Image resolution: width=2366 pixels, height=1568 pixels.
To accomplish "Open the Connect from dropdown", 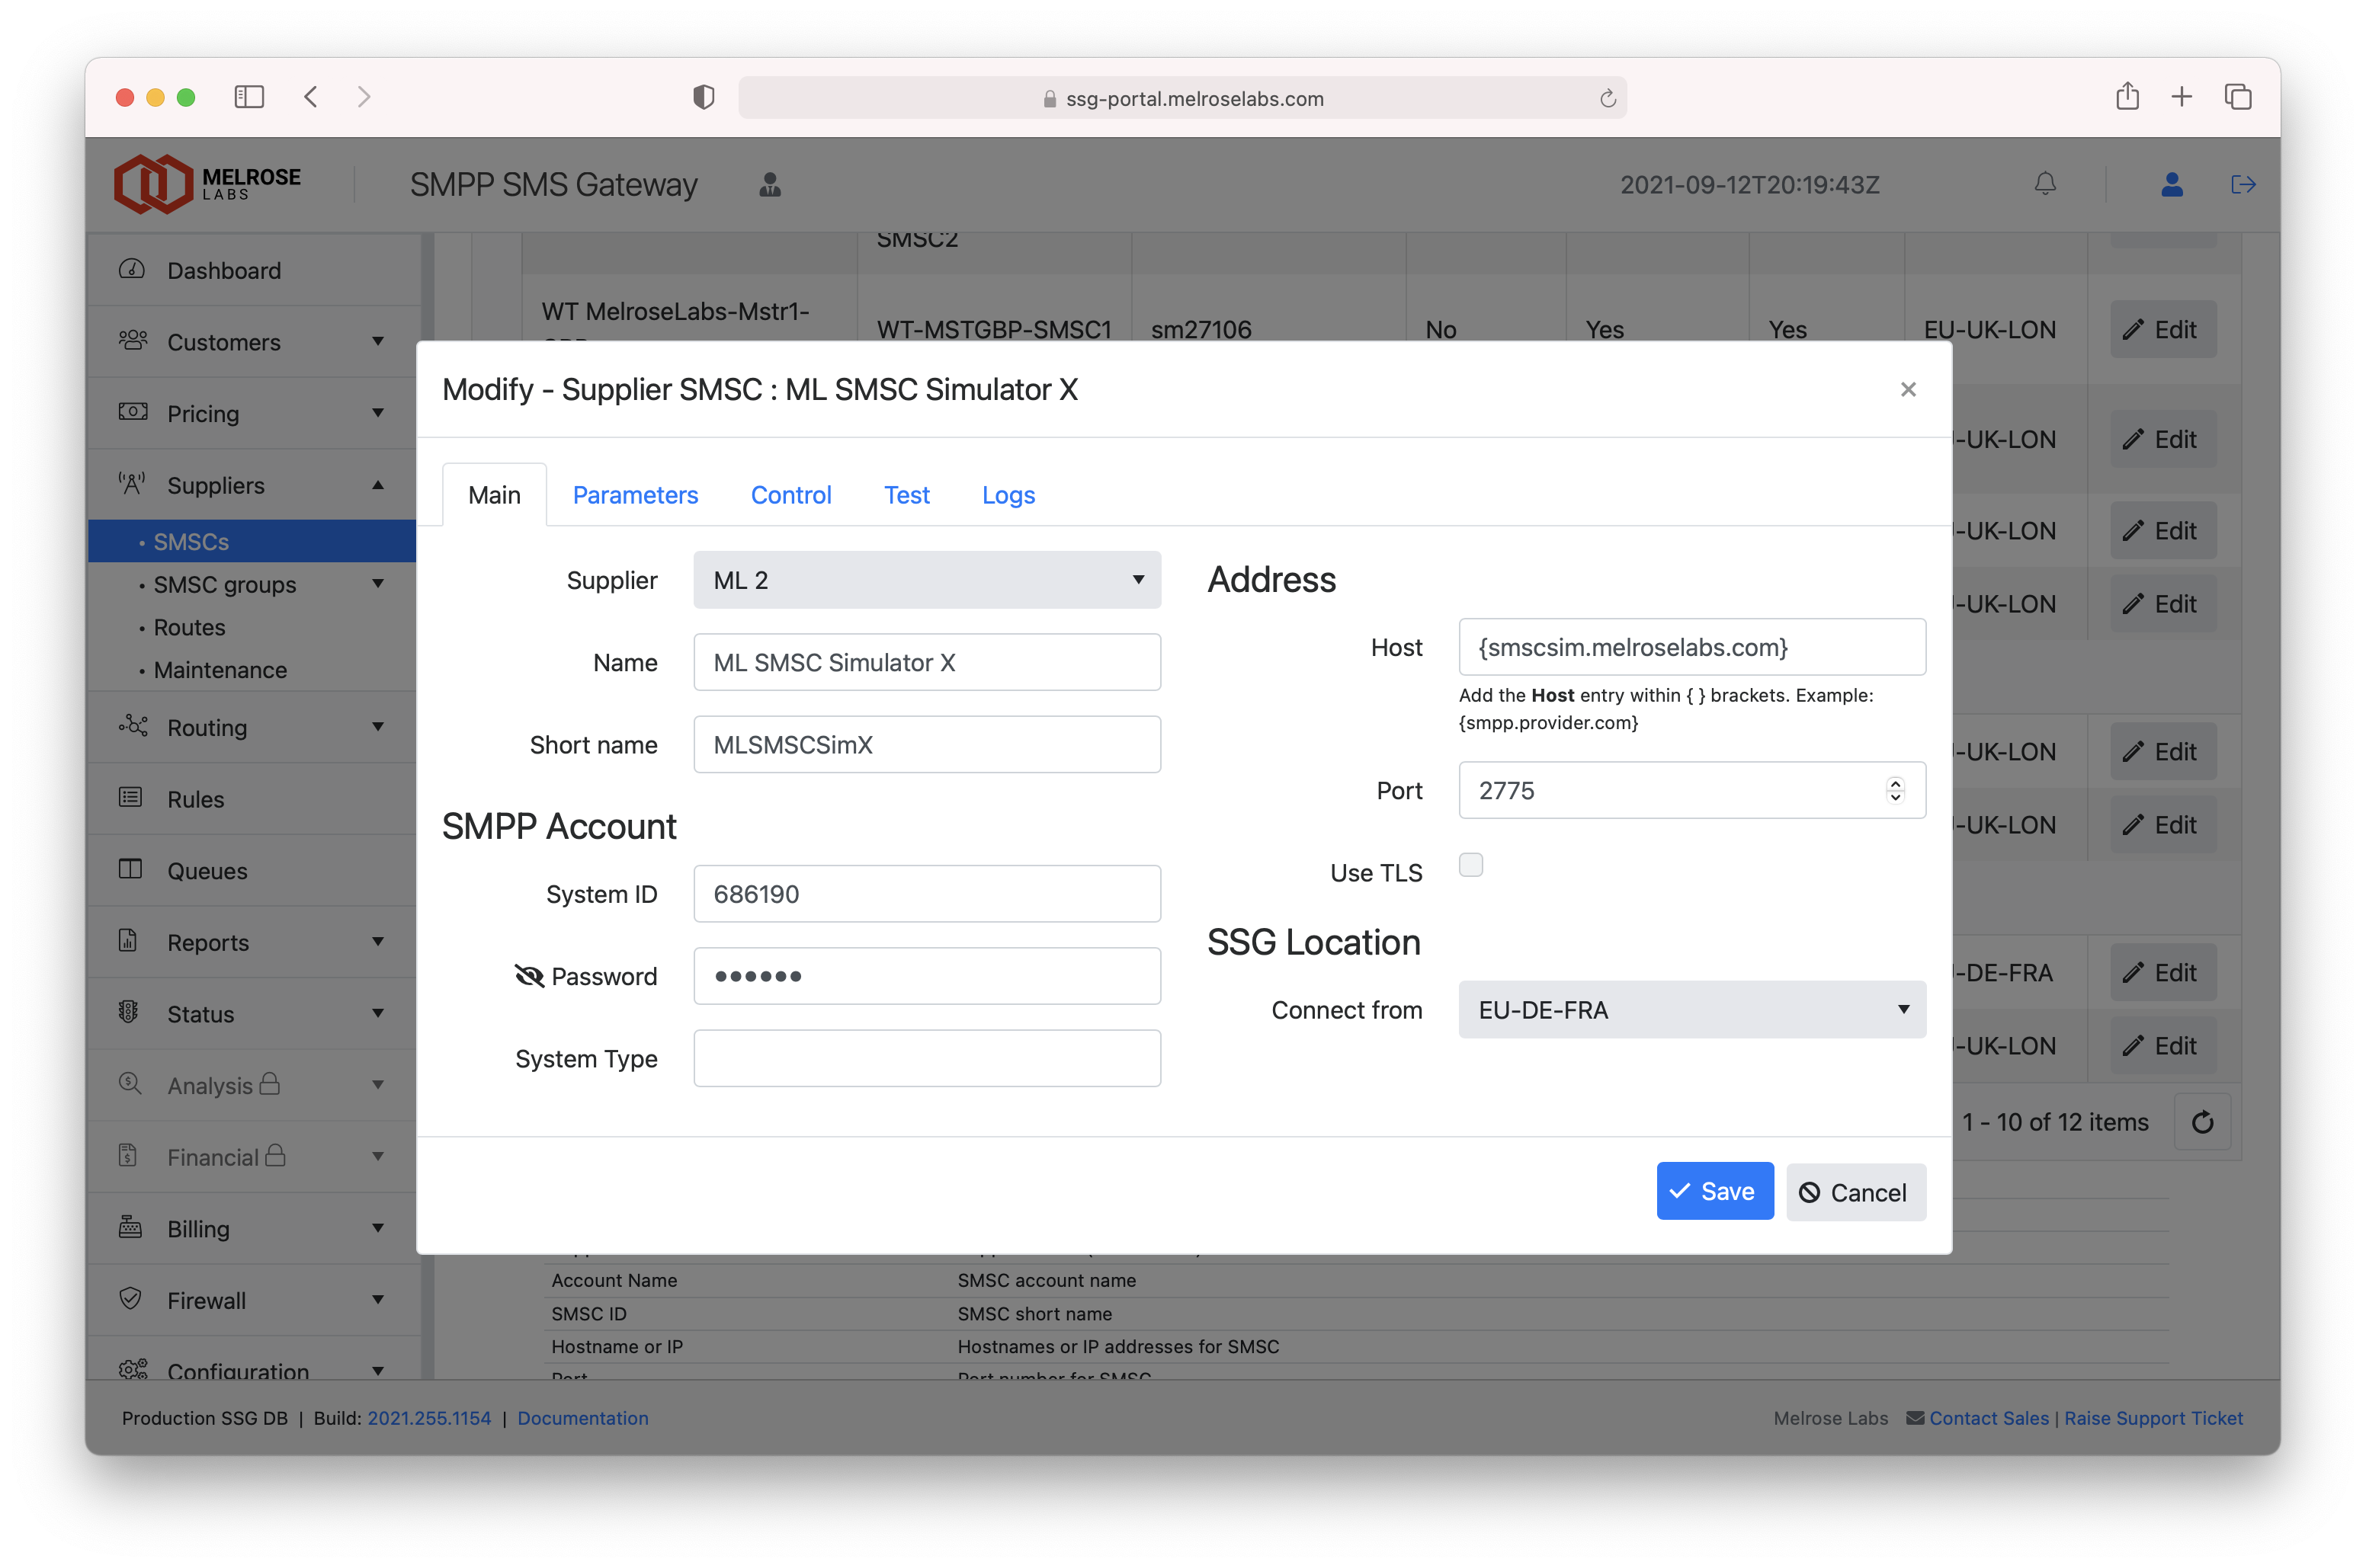I will 1691,1010.
